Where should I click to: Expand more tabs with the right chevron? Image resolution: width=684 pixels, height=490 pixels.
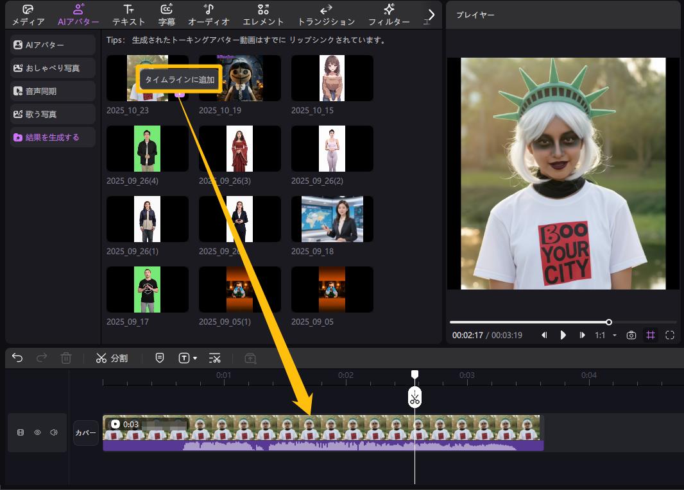(432, 14)
